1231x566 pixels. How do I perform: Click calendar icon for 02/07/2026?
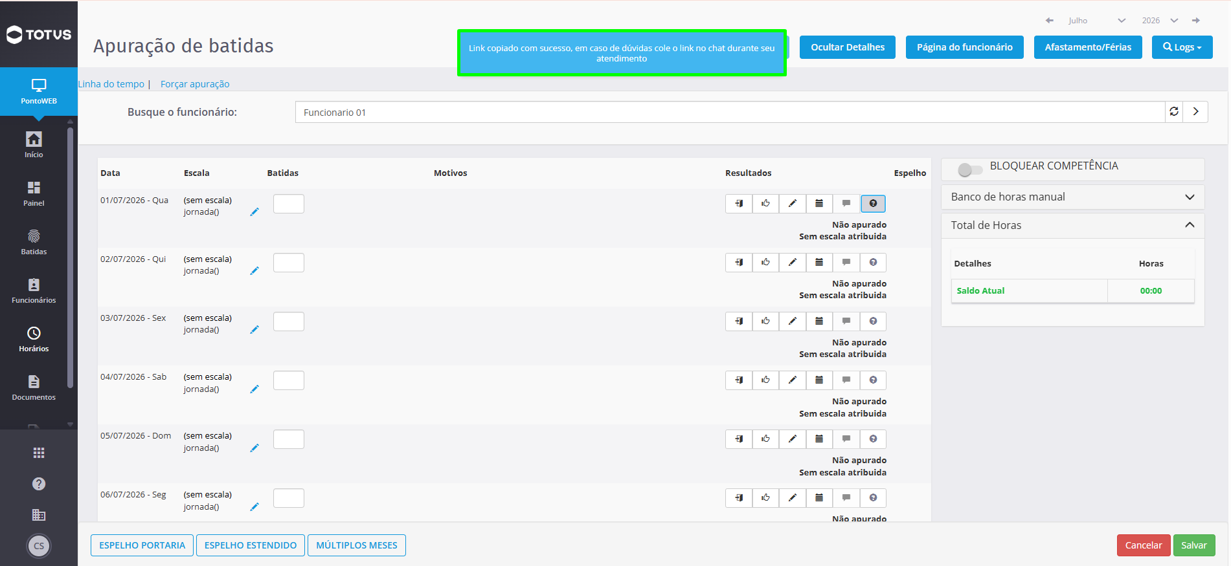tap(819, 263)
